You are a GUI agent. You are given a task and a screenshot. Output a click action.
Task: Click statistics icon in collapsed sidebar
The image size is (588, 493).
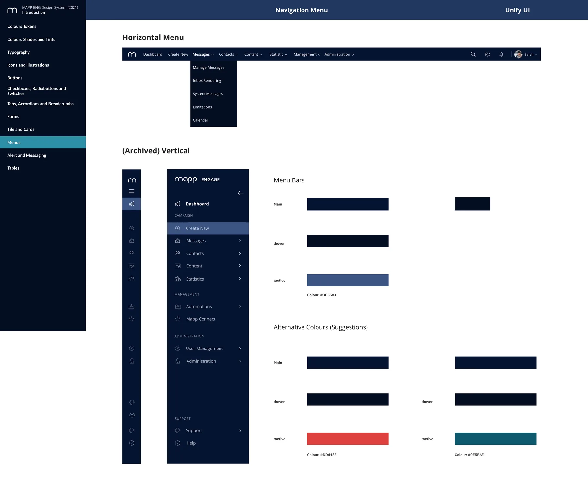point(132,279)
